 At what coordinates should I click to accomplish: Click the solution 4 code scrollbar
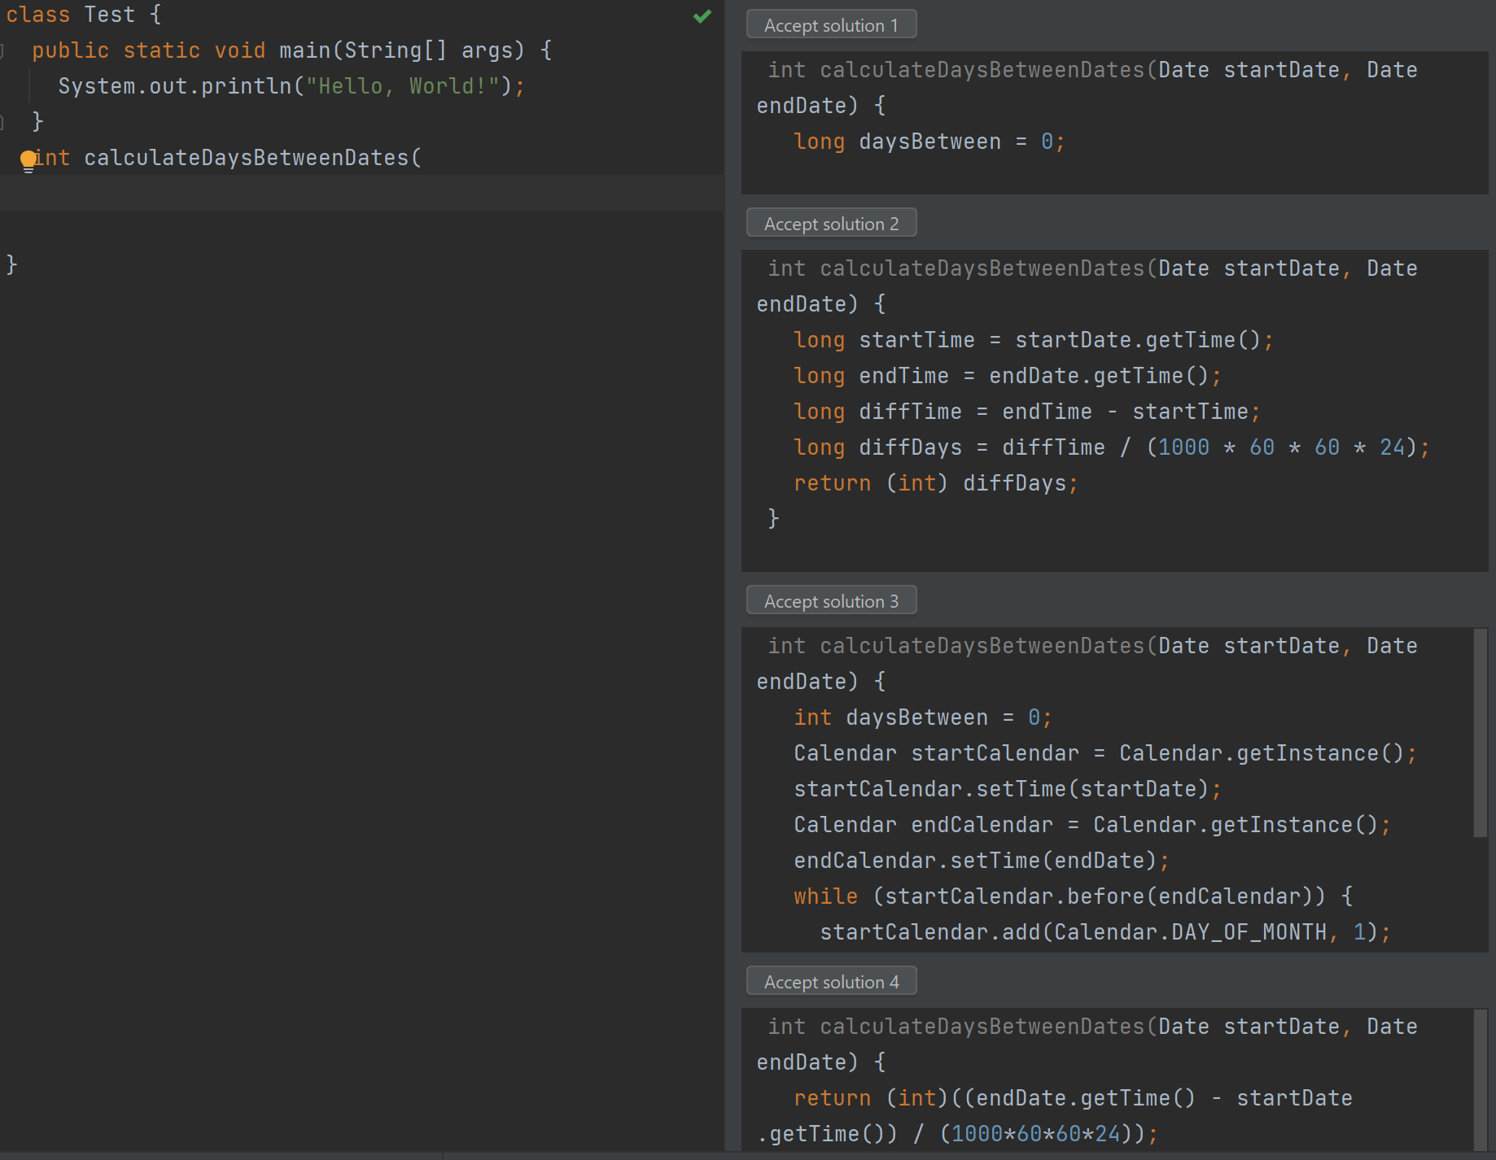coord(1480,1080)
